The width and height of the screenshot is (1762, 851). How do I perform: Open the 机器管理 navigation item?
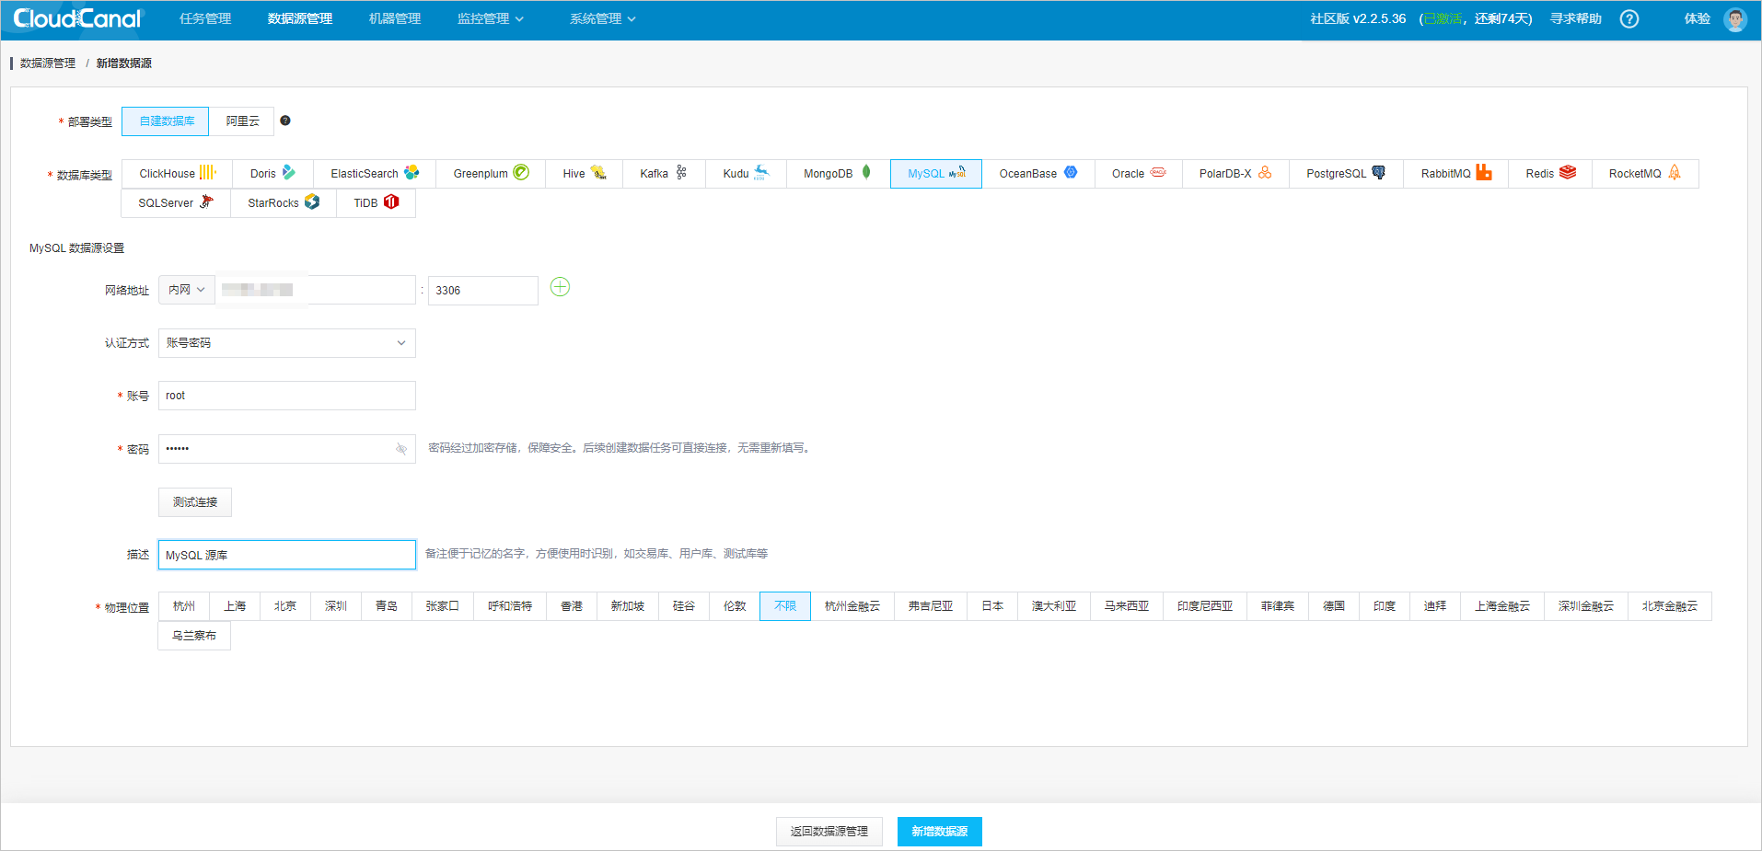394,17
